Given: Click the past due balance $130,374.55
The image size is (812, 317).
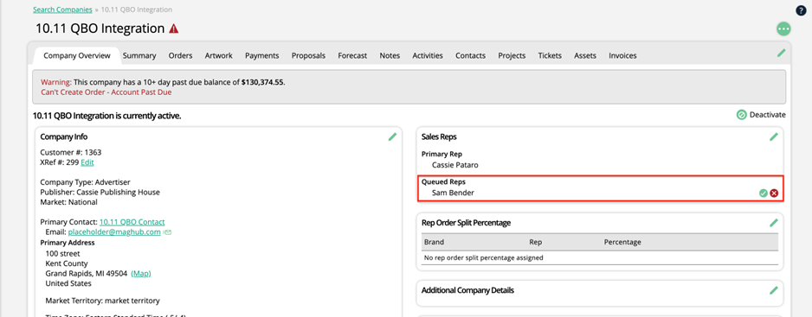Looking at the screenshot, I should (x=262, y=82).
